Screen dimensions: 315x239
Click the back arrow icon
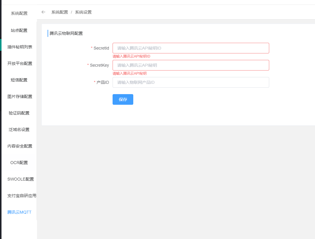click(43, 12)
